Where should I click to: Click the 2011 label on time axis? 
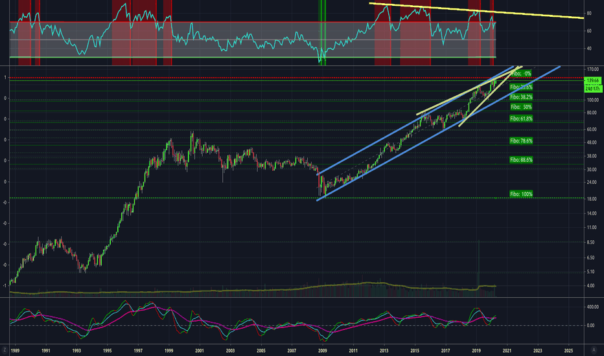pyautogui.click(x=353, y=351)
